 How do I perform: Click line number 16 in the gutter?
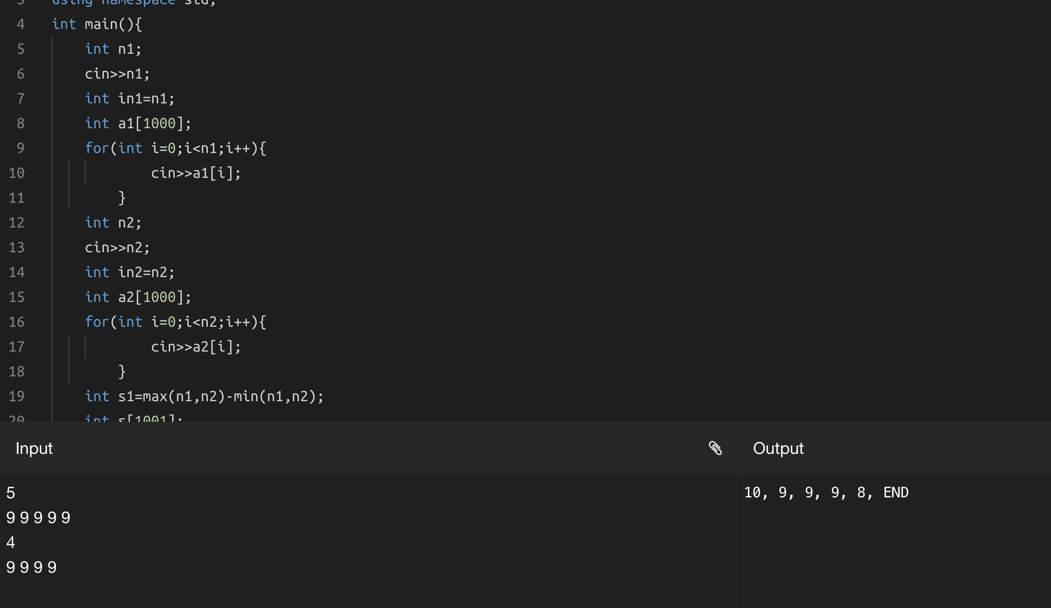pyautogui.click(x=17, y=322)
